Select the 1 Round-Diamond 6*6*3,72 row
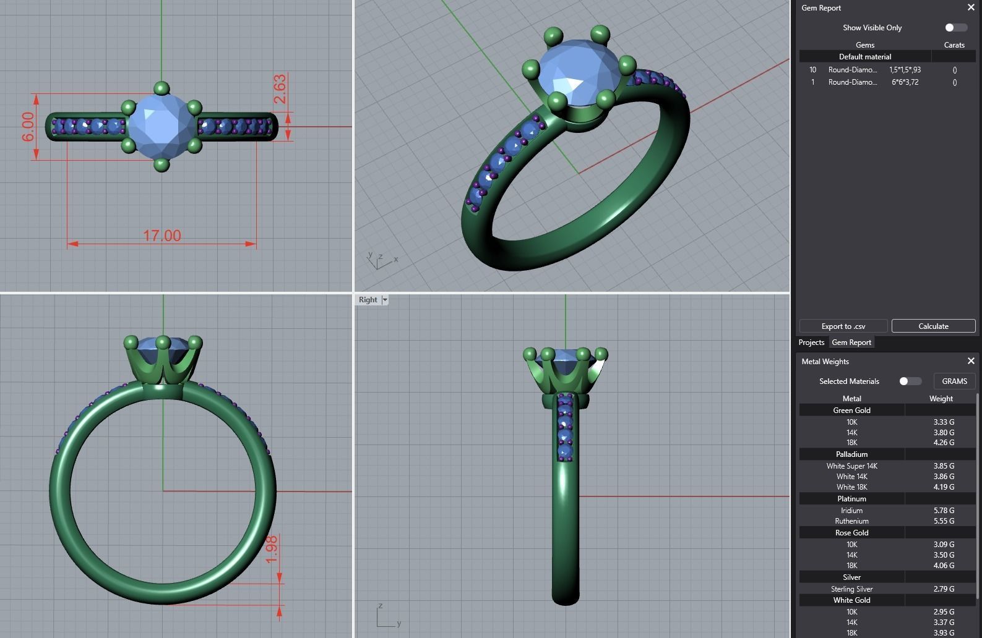The width and height of the screenshot is (982, 638). [x=887, y=82]
